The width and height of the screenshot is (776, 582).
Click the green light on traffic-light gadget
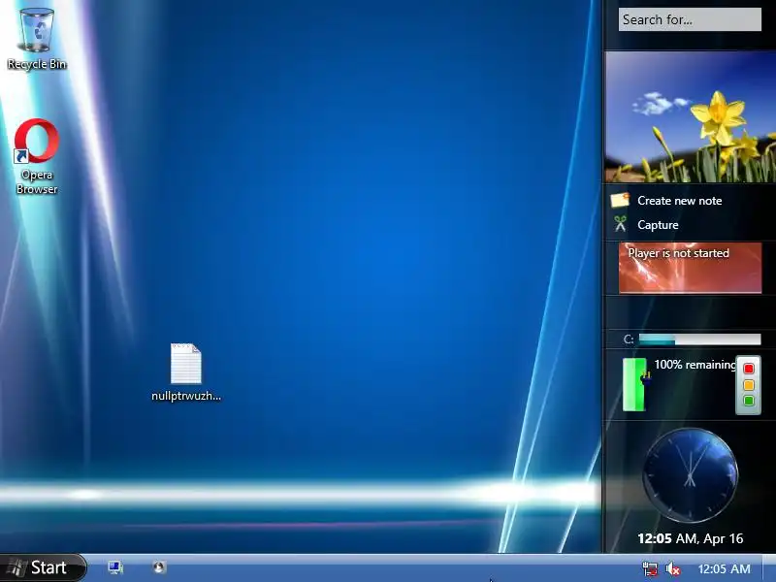(x=749, y=401)
